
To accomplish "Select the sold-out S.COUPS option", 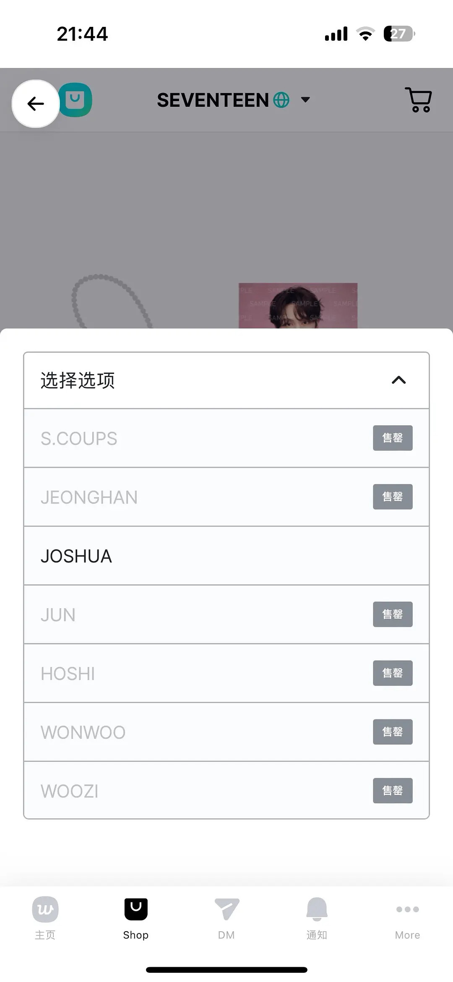I will pos(226,438).
